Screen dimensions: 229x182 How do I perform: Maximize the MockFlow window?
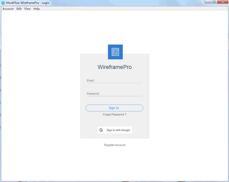(214, 2)
